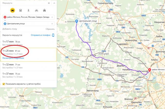
Task: Click the blue B marker on map
Action: [77, 21]
